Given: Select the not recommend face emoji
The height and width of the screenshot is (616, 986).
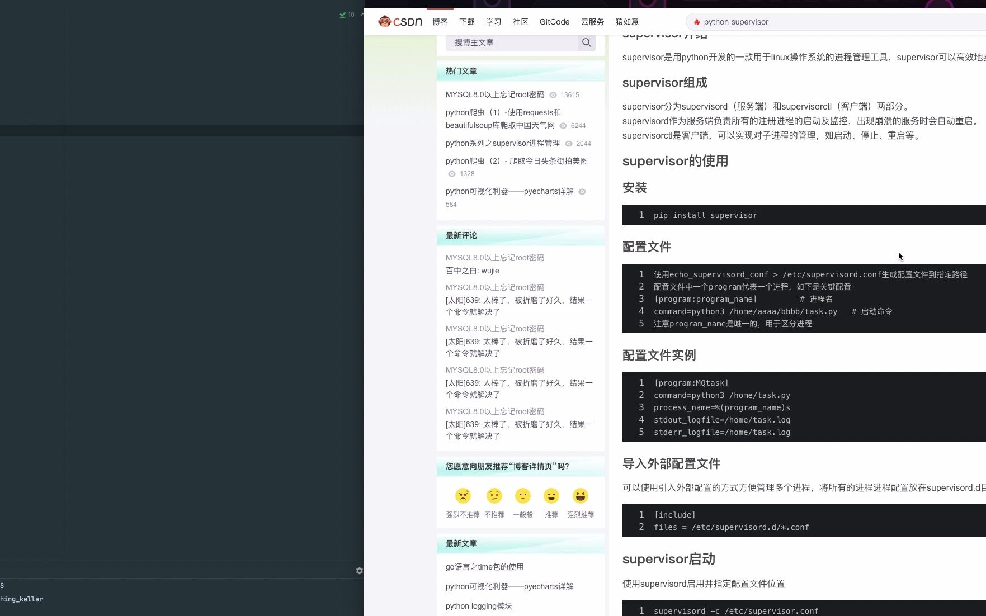Looking at the screenshot, I should tap(494, 496).
